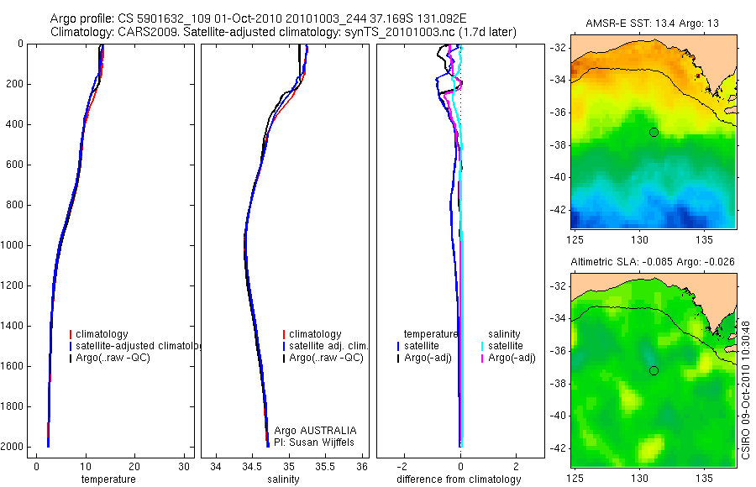Click the 2000 depth tick label
Screen dimensions: 756x487
tap(12, 447)
